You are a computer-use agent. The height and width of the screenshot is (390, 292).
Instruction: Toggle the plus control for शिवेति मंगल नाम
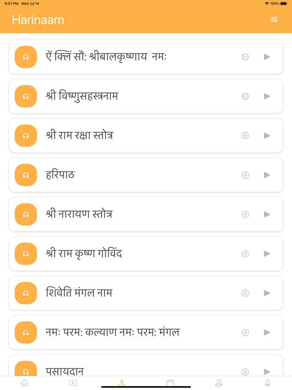click(245, 293)
